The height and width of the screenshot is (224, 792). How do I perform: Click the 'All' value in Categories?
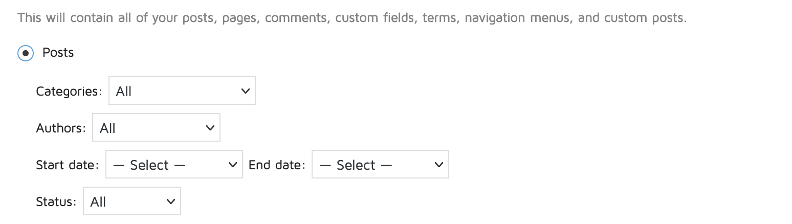tap(124, 92)
